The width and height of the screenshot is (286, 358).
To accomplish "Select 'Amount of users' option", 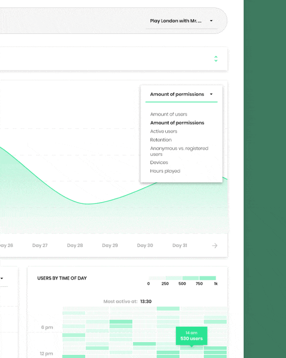I will tap(168, 114).
